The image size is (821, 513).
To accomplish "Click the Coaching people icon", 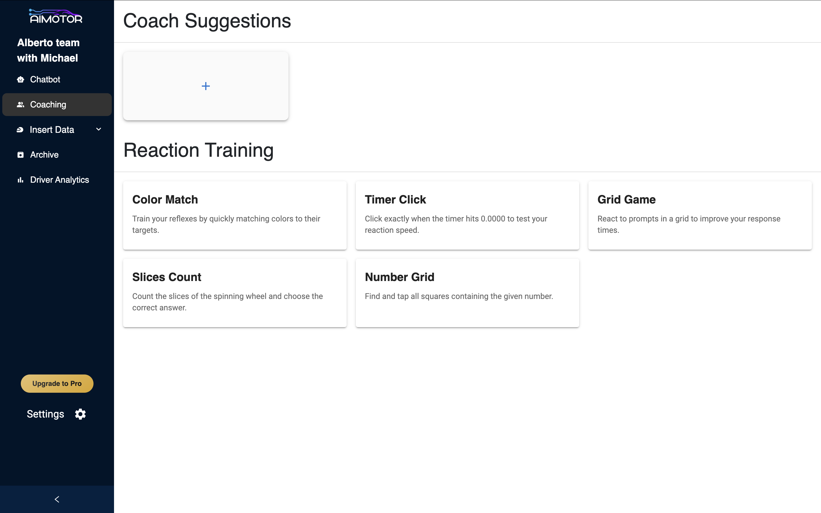I will [21, 105].
